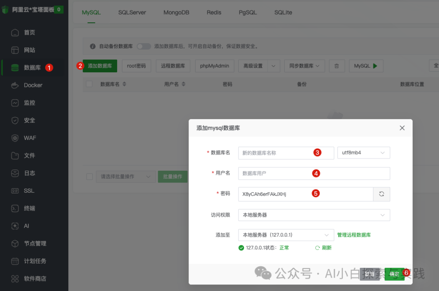Click the 监控 monitoring icon

click(15, 103)
